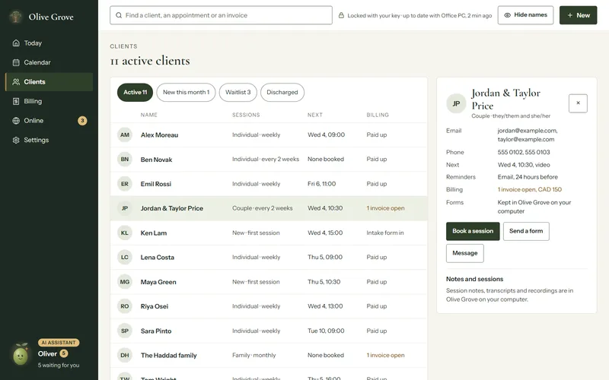Open Settings in the sidebar
Screen dimensions: 609x380
(x=49, y=140)
